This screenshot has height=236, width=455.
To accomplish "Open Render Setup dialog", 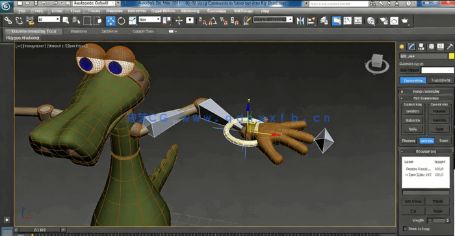I will (383, 21).
